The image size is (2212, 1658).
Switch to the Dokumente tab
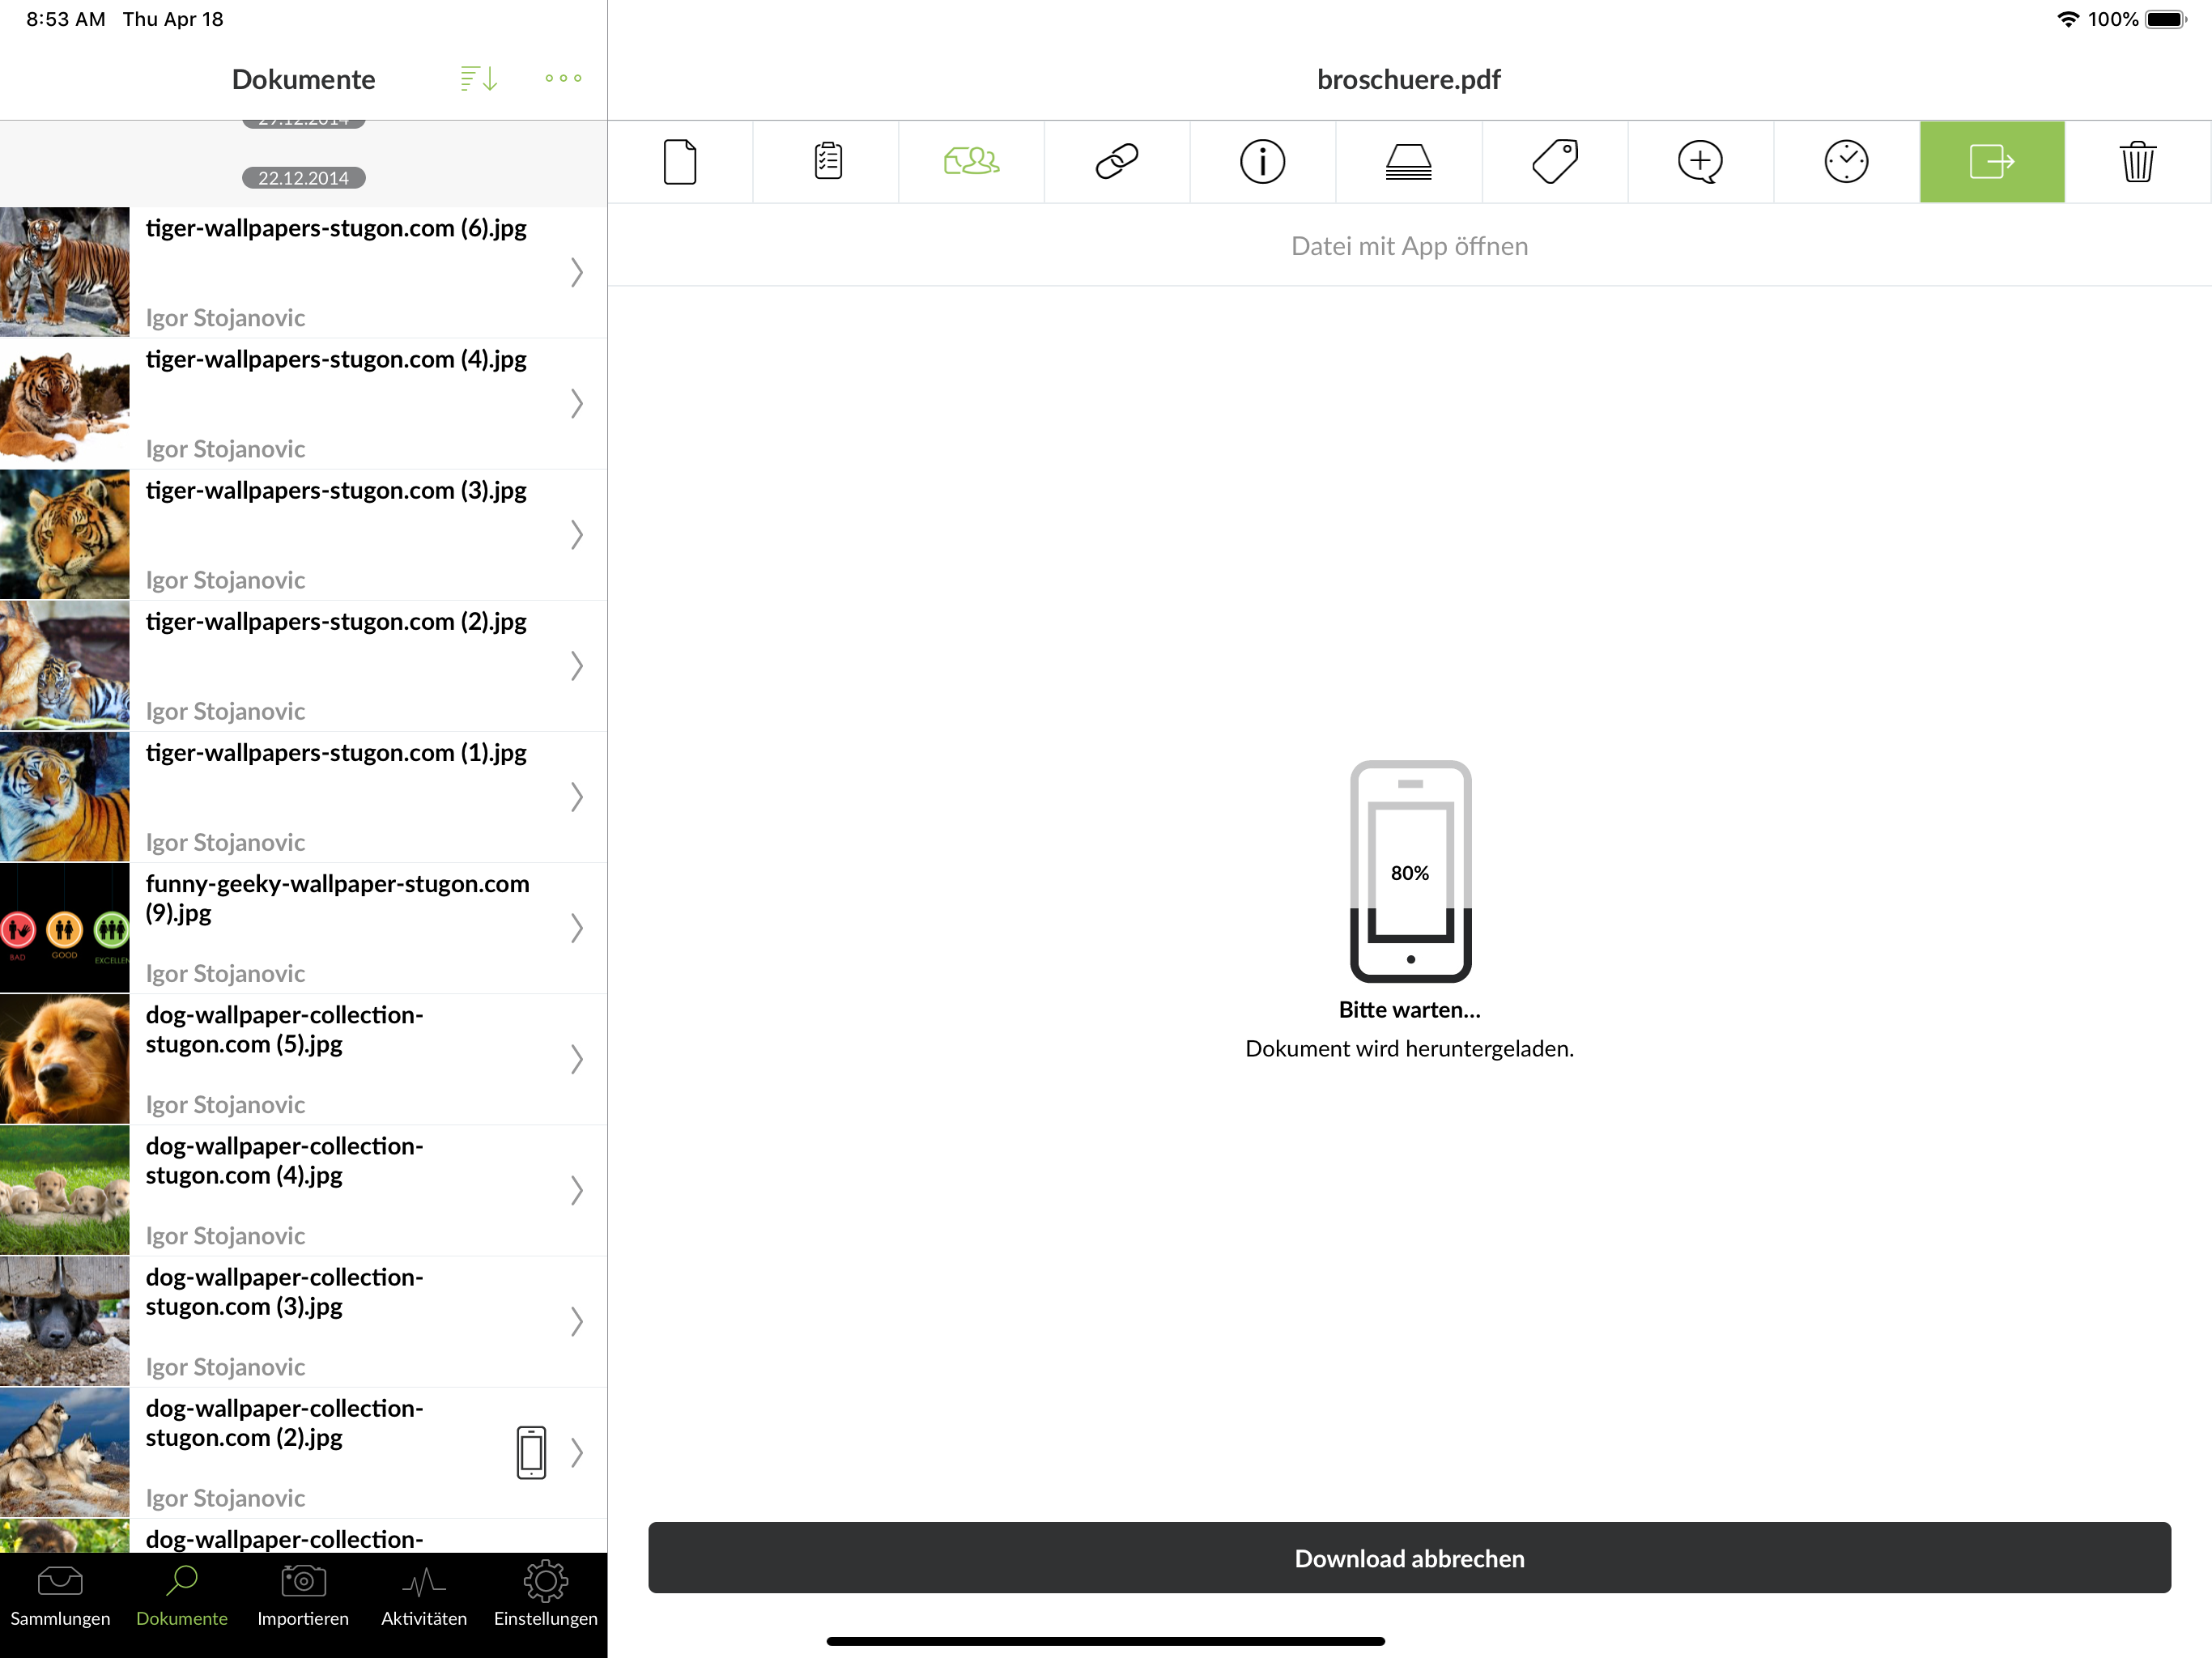[x=182, y=1598]
